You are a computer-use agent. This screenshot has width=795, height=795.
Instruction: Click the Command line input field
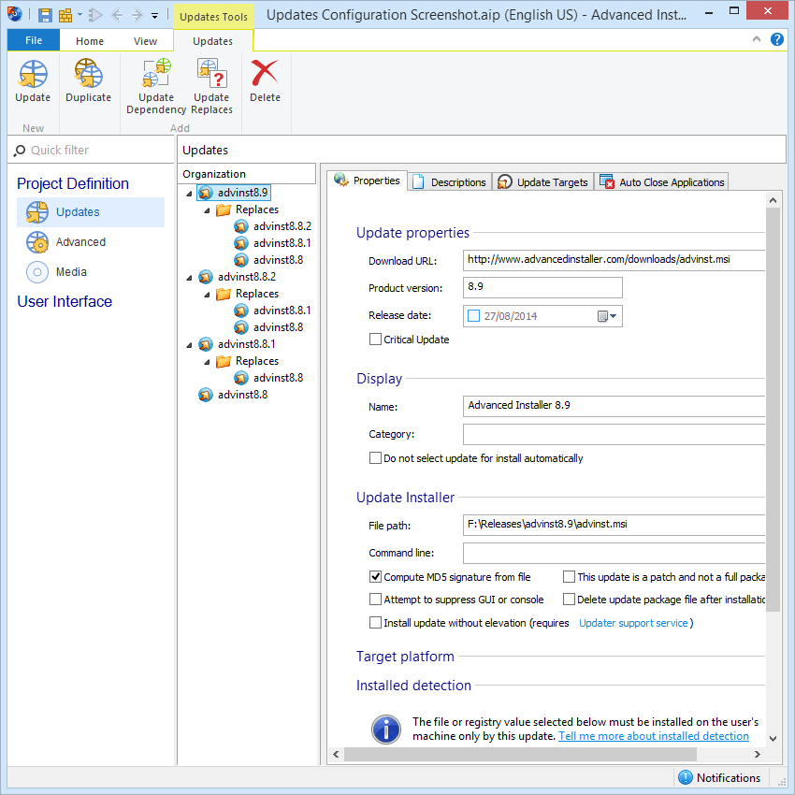614,553
